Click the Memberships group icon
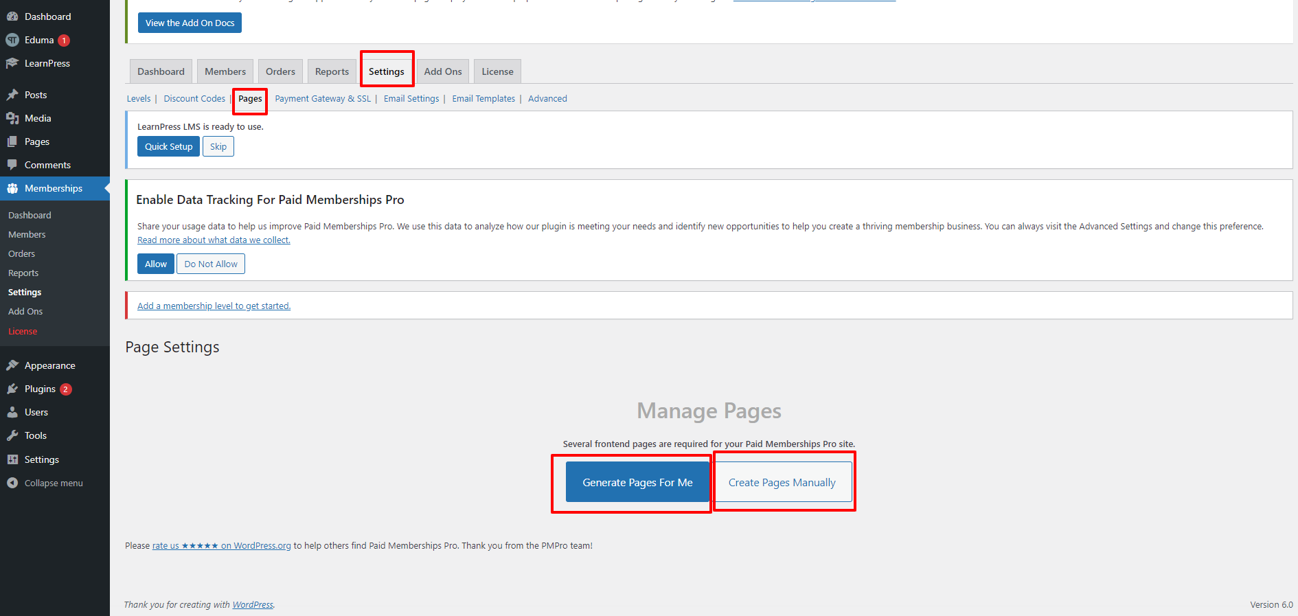1298x616 pixels. click(x=12, y=188)
